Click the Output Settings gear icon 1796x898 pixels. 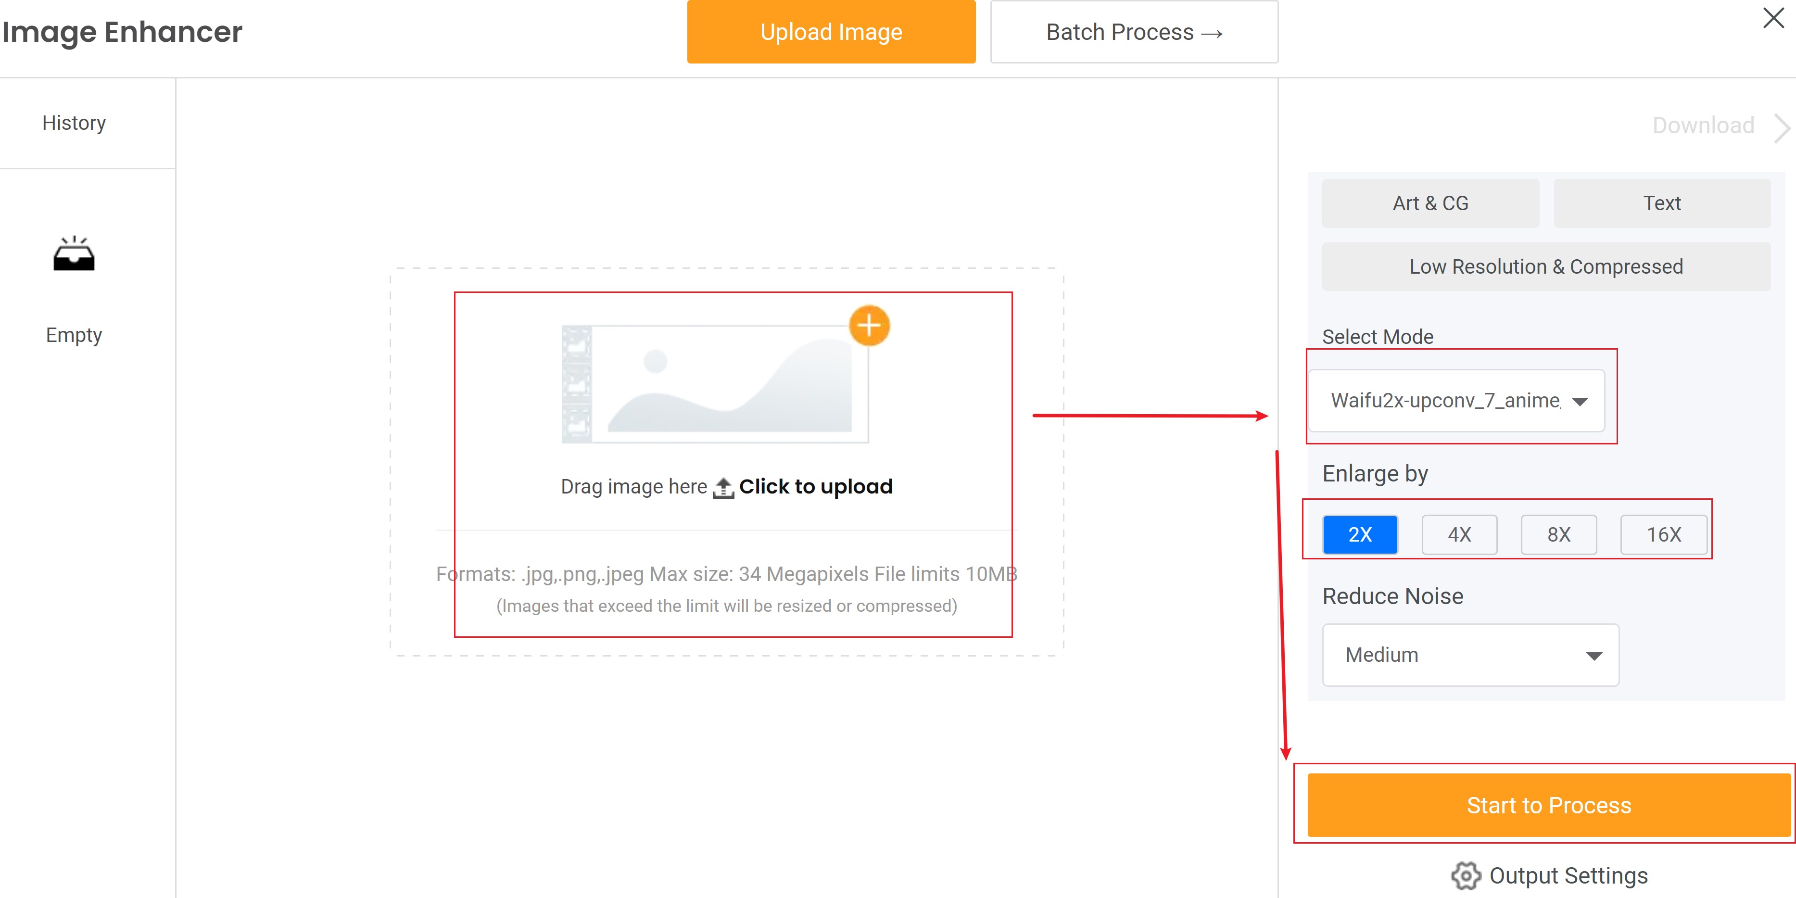point(1466,875)
